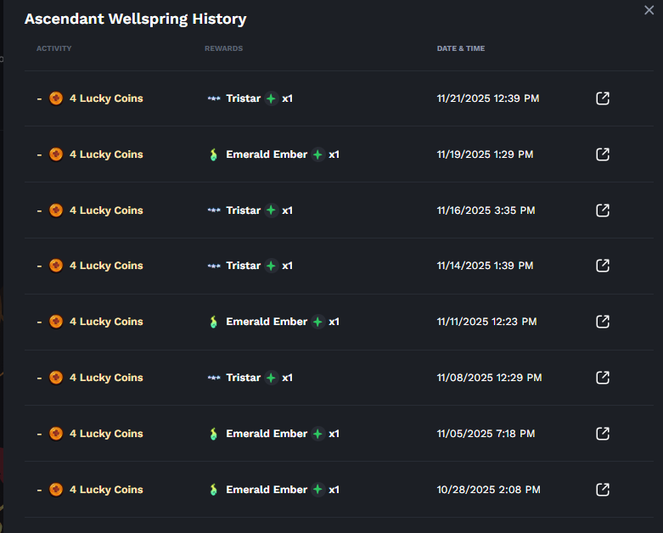The image size is (663, 533).
Task: Click Emerald Ember reward name in 11/05/2025 row
Action: 267,434
